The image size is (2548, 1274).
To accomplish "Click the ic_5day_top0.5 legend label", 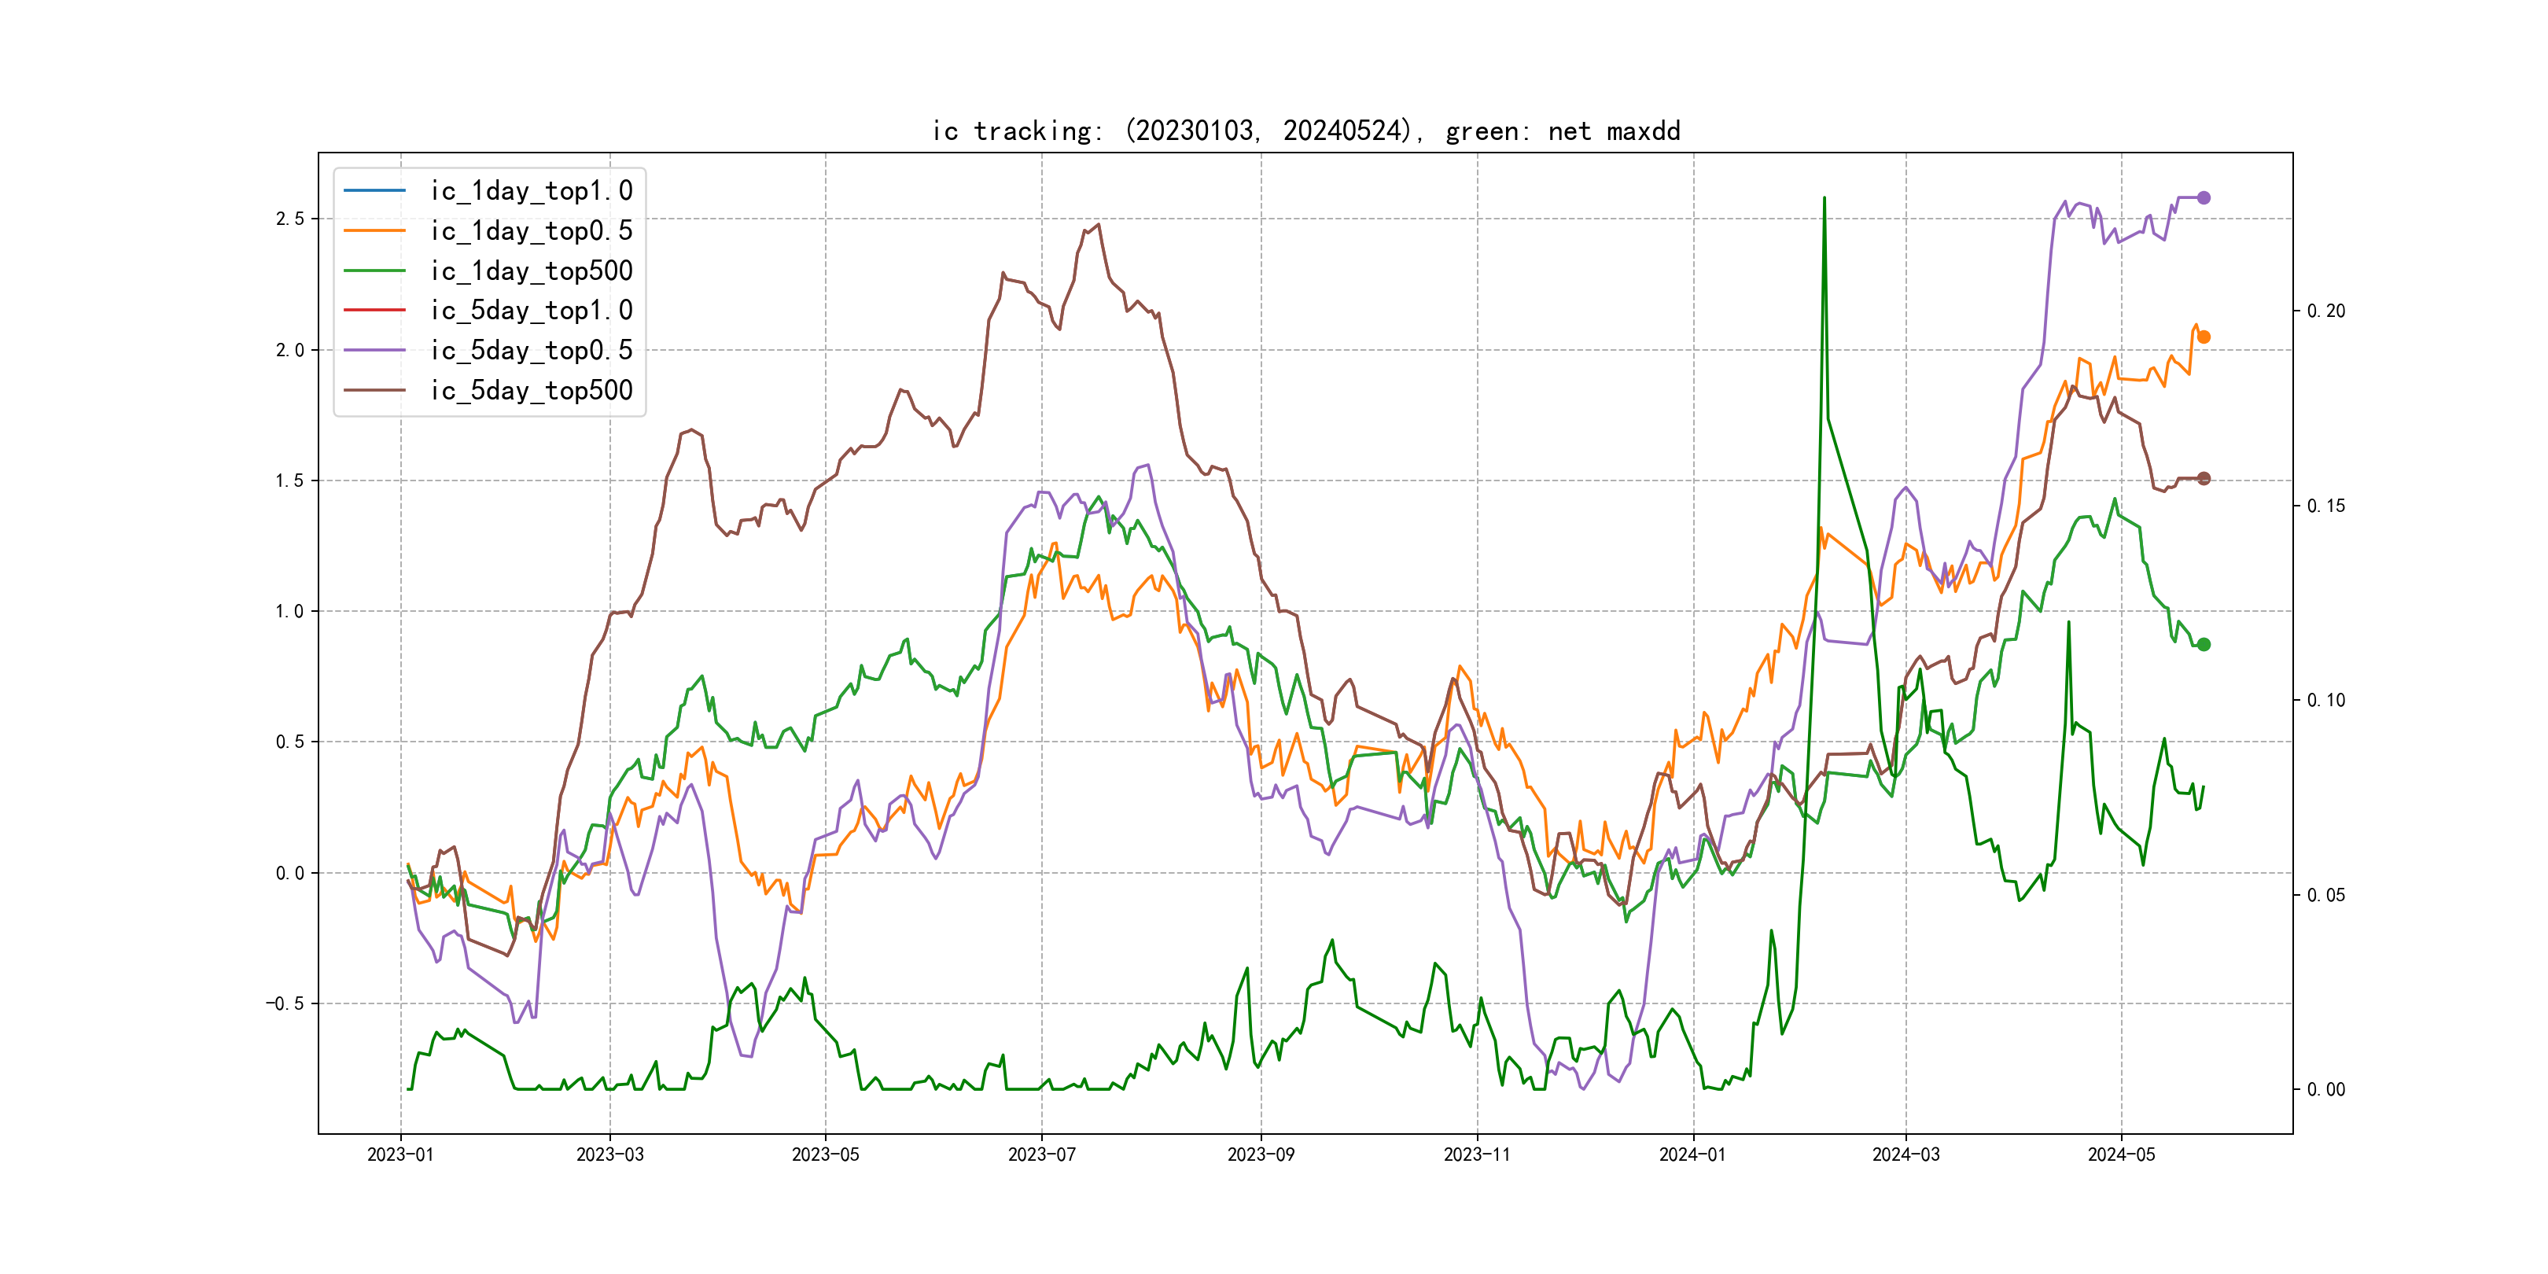I will click(531, 350).
